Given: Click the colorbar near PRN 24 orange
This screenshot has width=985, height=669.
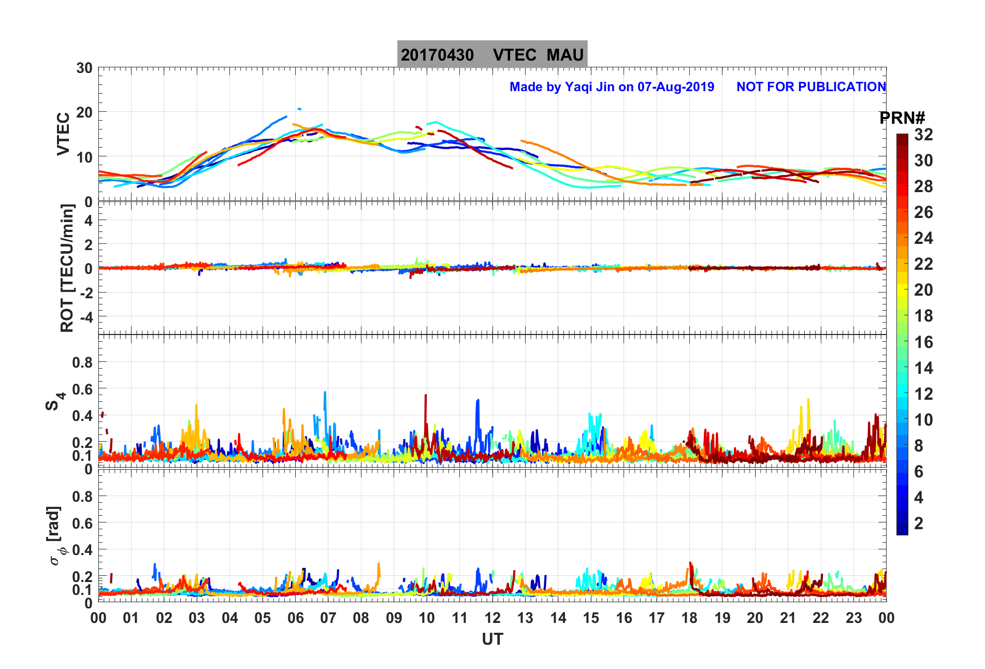Looking at the screenshot, I should tap(902, 238).
